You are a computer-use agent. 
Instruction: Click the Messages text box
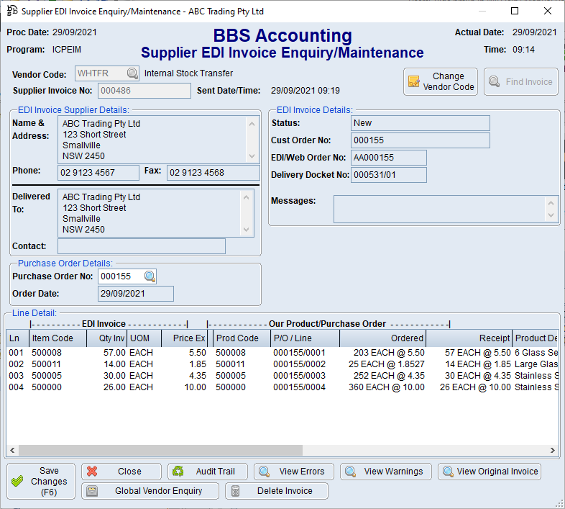pyautogui.click(x=439, y=210)
